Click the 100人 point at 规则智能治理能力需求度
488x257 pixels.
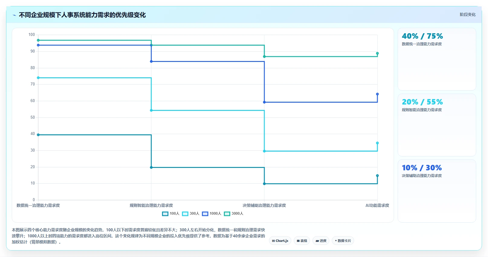tap(151, 167)
